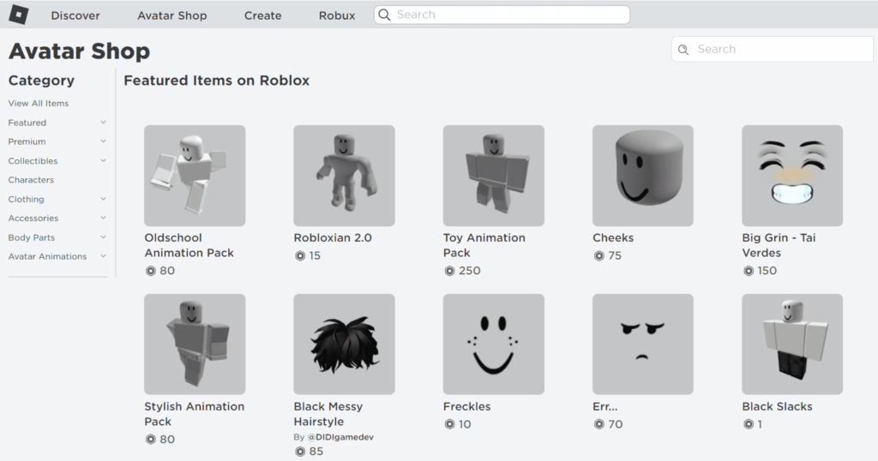Expand the Collectibles category chevron
The height and width of the screenshot is (461, 878).
103,160
